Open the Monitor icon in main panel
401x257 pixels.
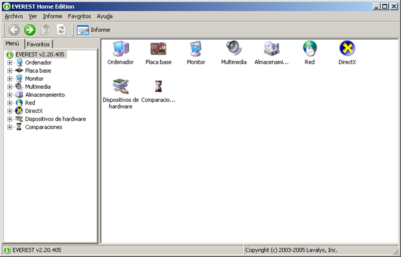(196, 48)
